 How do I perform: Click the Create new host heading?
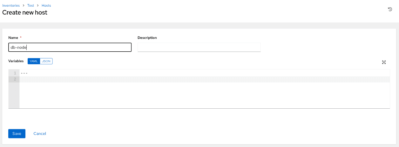point(25,13)
